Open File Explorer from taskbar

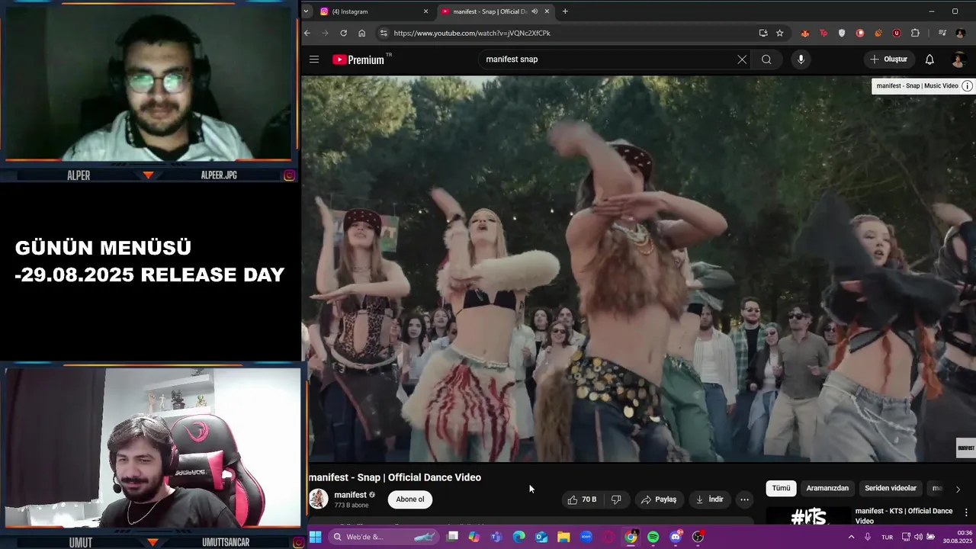563,537
